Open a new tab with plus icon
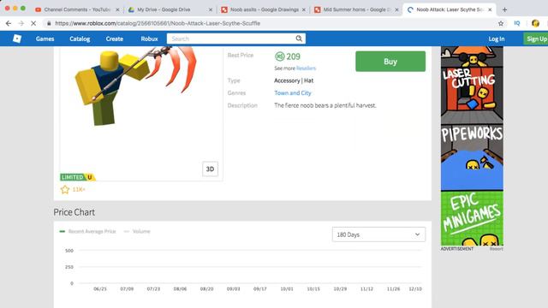This screenshot has width=548, height=308. click(x=504, y=9)
